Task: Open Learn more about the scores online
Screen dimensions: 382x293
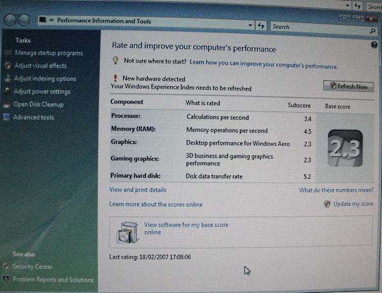Action: click(156, 204)
